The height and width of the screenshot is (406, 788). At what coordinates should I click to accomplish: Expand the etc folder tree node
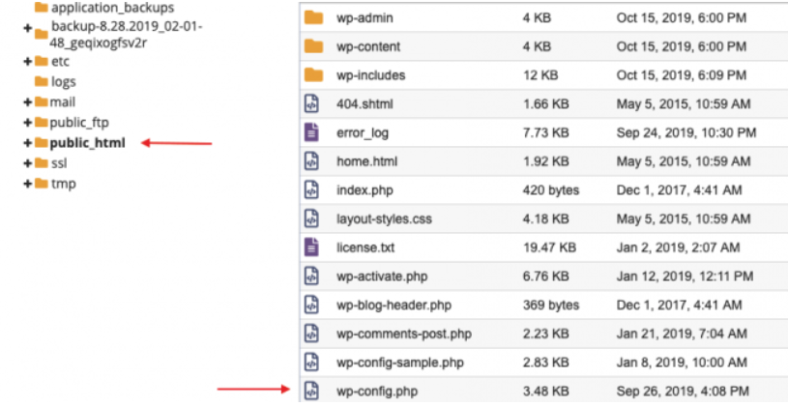click(28, 61)
